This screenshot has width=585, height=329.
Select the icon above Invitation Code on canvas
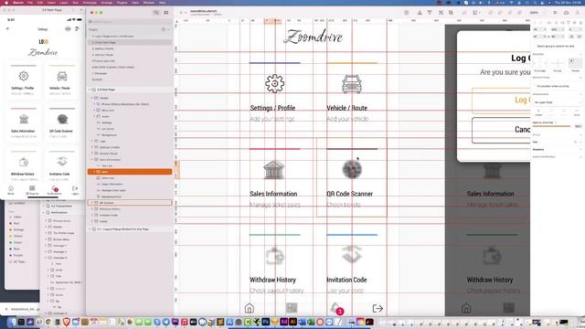[352, 254]
